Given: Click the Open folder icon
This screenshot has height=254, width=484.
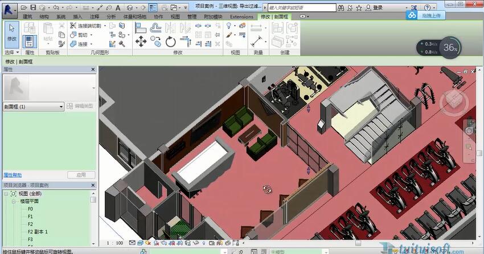Looking at the screenshot, I should (23, 7).
